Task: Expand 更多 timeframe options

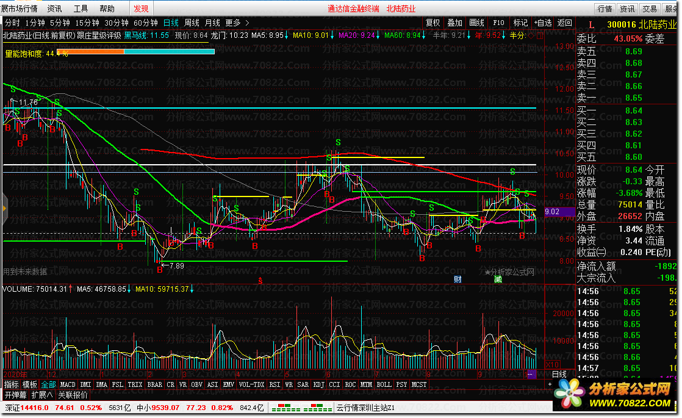Action: click(x=237, y=23)
